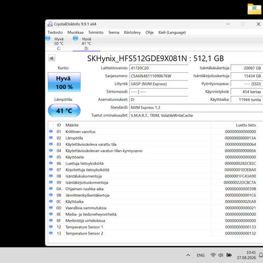Open the Ohje menu
The height and width of the screenshot is (263, 263).
click(x=150, y=32)
